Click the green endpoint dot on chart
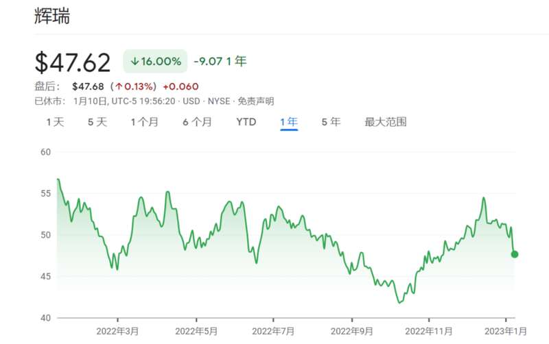The height and width of the screenshot is (344, 549). 514,254
